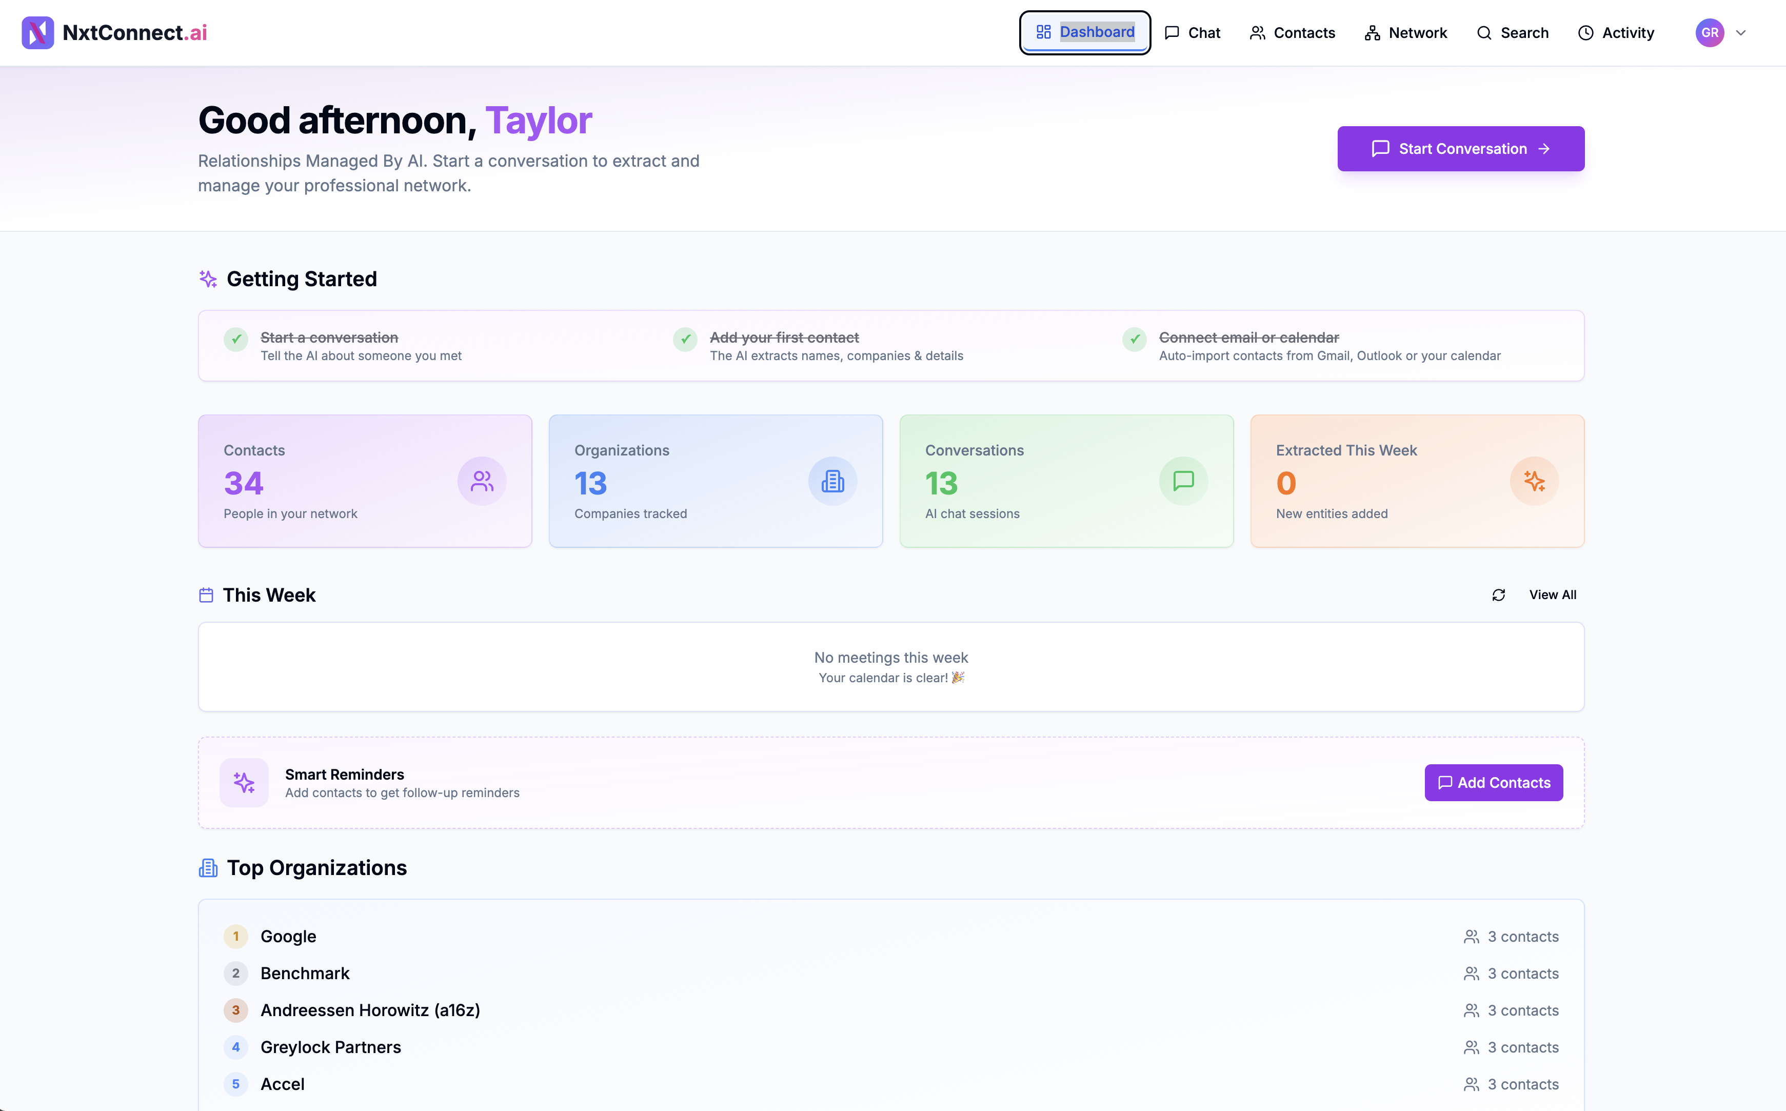
Task: Click the contacts icon in Benchmark row
Action: click(1471, 974)
